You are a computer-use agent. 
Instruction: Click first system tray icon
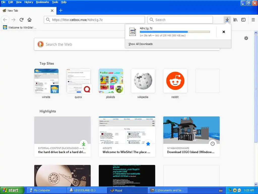pyautogui.click(x=230, y=190)
